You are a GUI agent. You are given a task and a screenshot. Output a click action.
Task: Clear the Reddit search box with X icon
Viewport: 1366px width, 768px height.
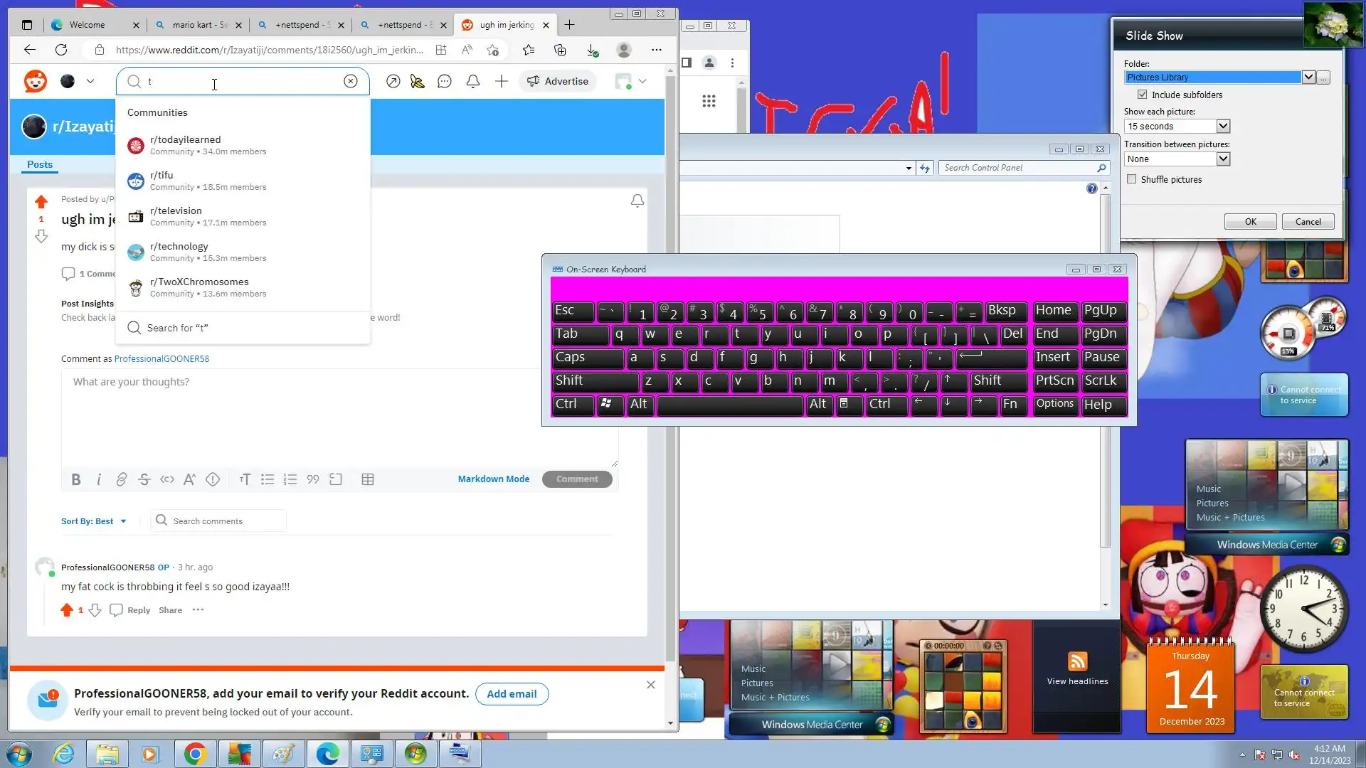tap(351, 81)
